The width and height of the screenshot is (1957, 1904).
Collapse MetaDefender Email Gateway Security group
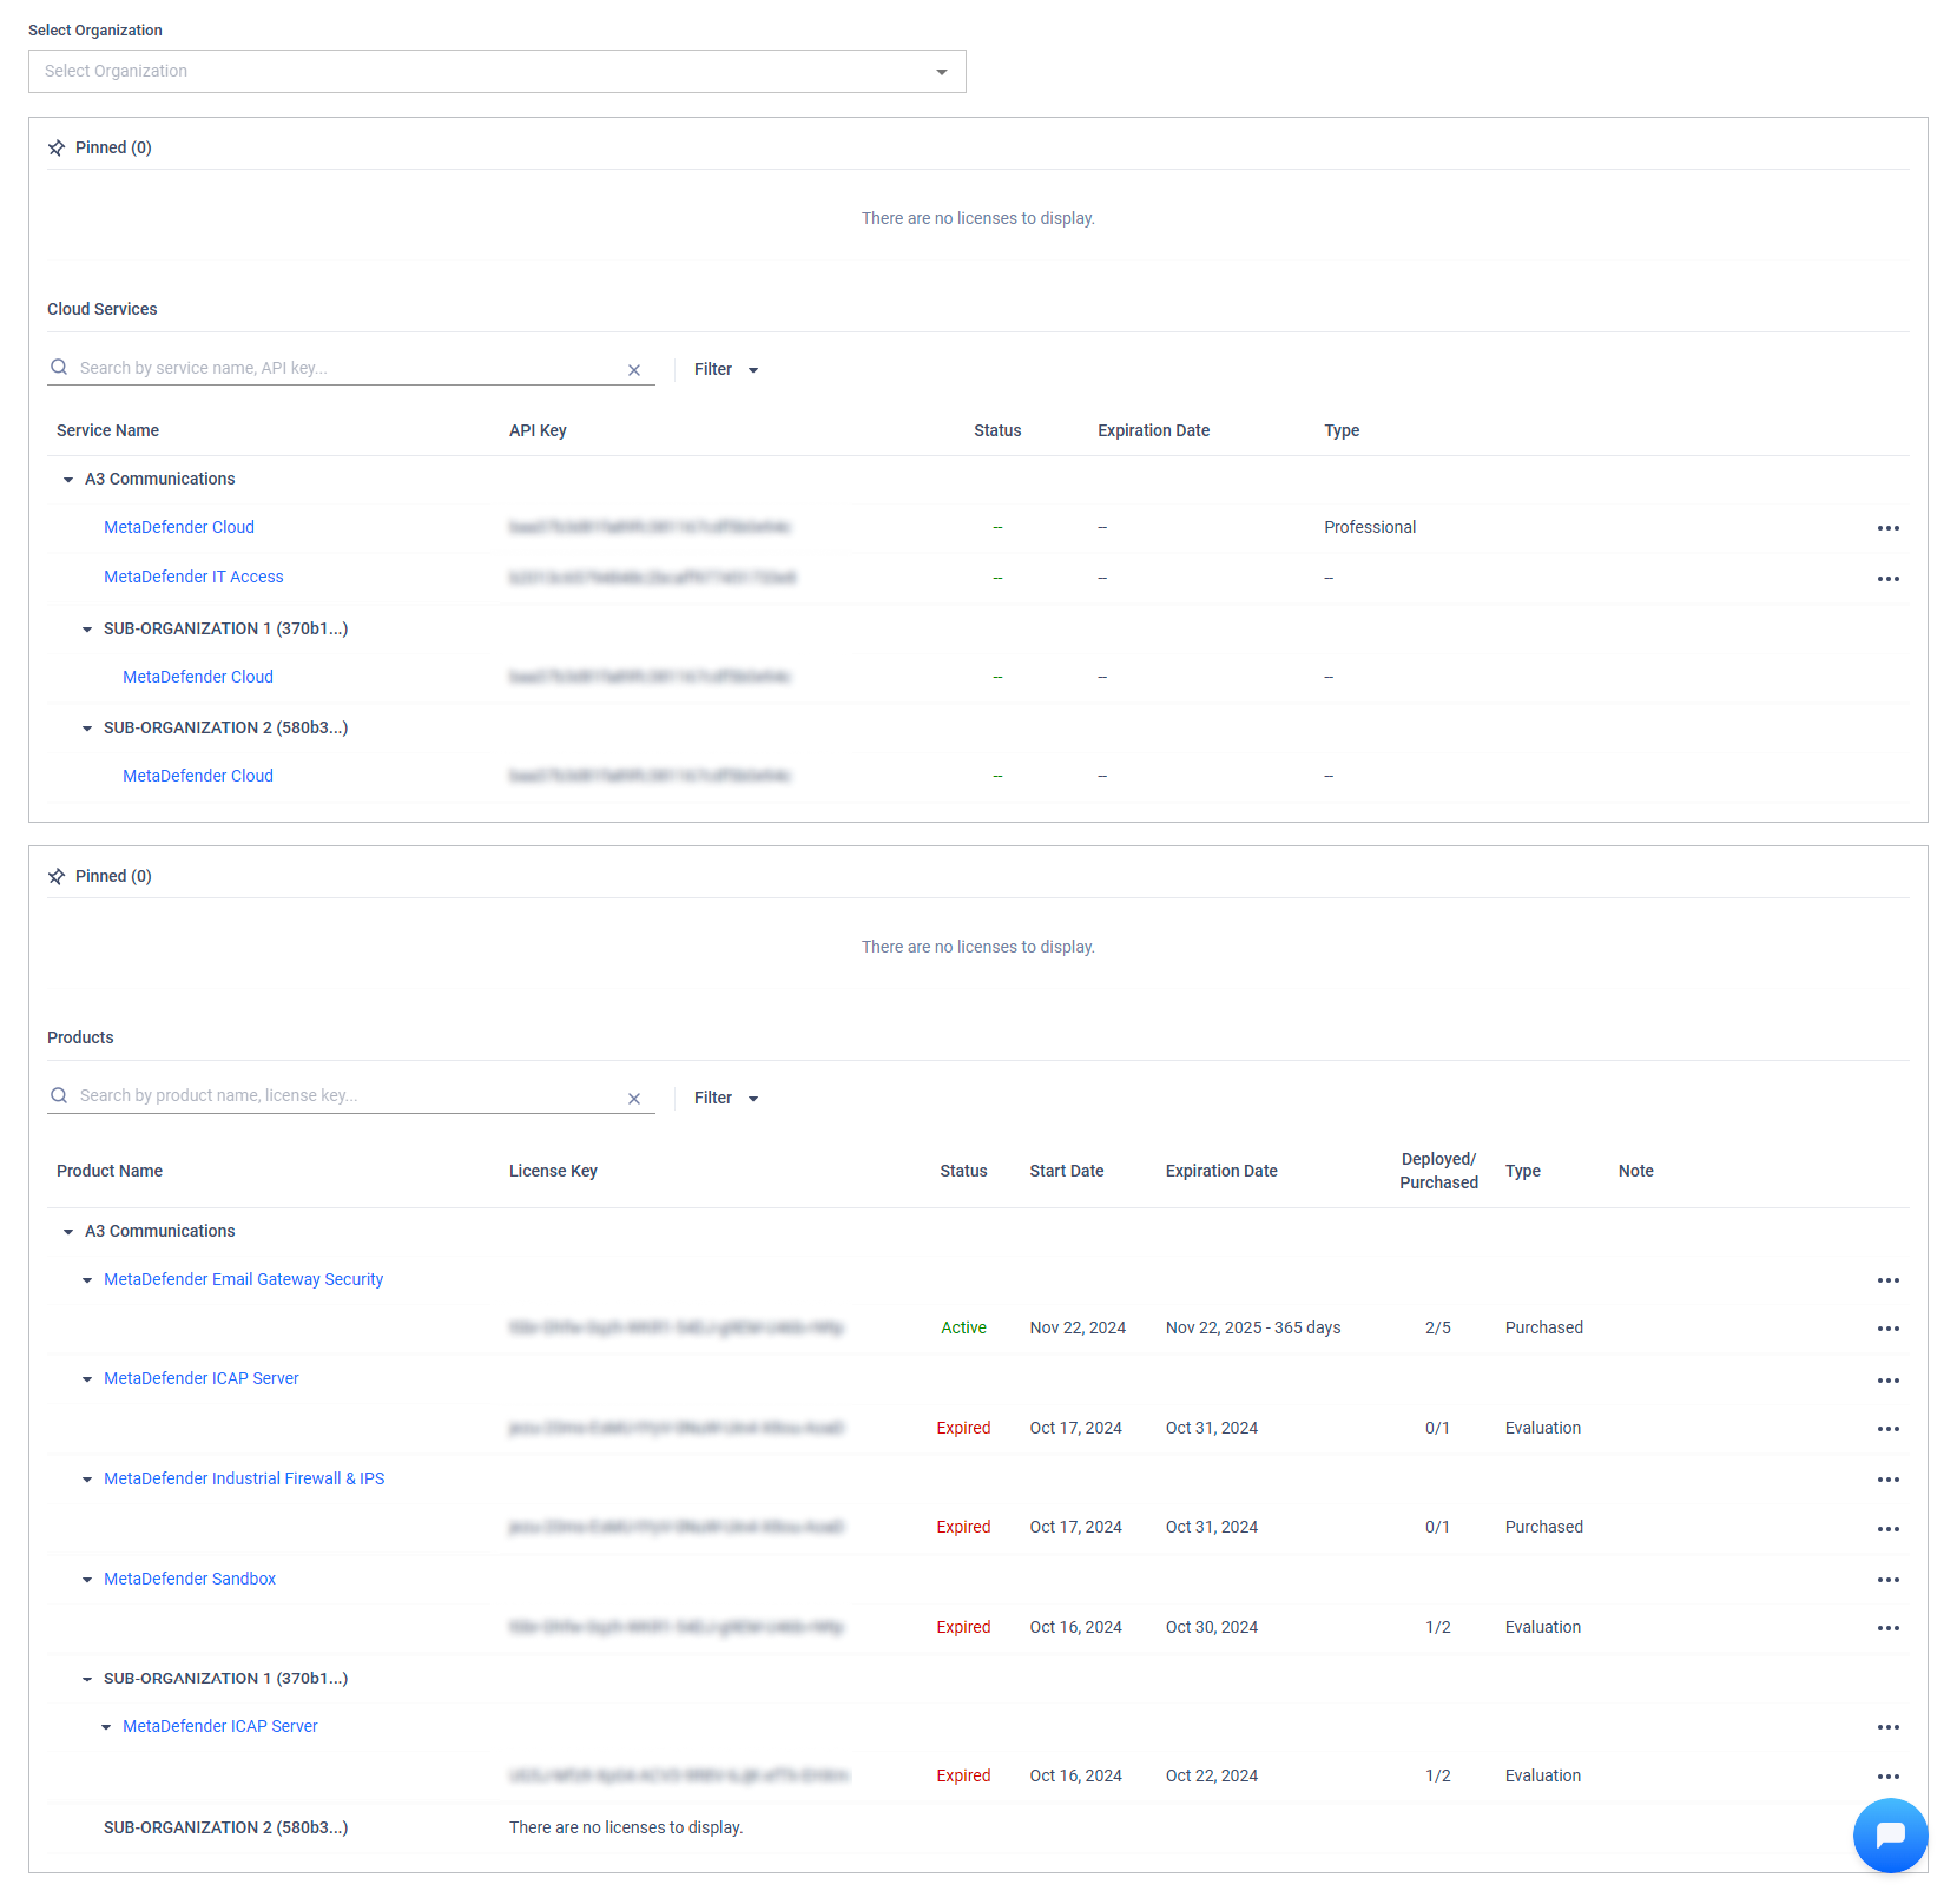[87, 1280]
